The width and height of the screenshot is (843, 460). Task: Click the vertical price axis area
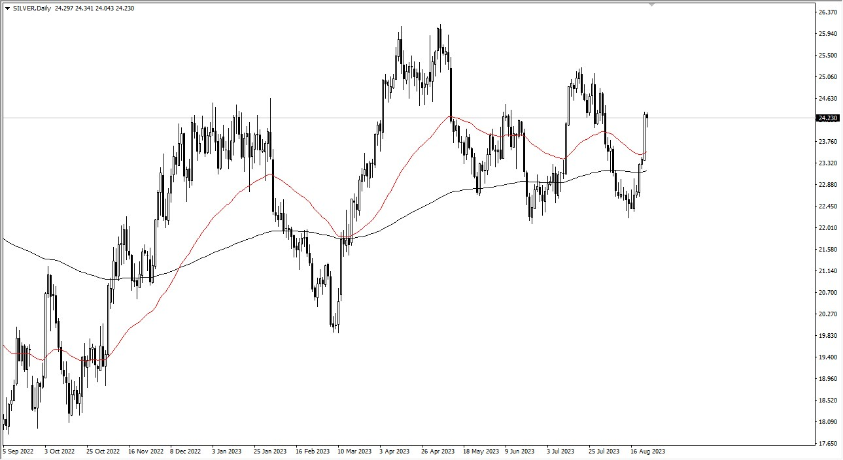825,229
